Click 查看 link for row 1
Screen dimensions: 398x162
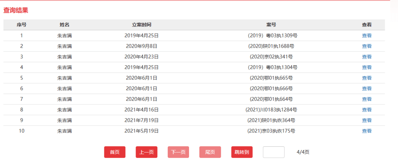366,36
